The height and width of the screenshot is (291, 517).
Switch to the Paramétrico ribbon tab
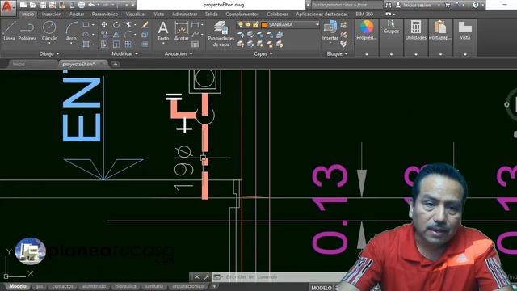[105, 15]
